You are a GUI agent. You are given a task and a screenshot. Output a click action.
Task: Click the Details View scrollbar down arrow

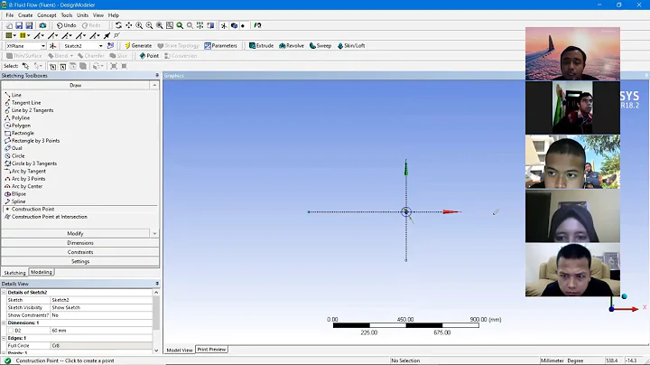tap(156, 351)
